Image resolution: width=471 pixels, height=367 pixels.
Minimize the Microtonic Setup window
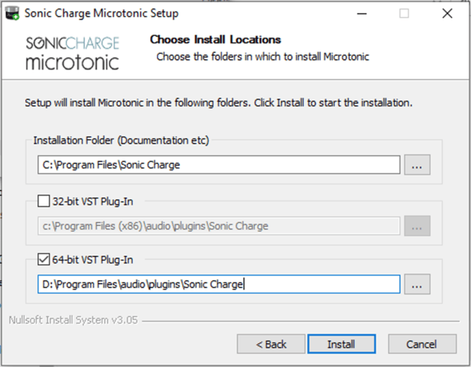click(x=362, y=13)
